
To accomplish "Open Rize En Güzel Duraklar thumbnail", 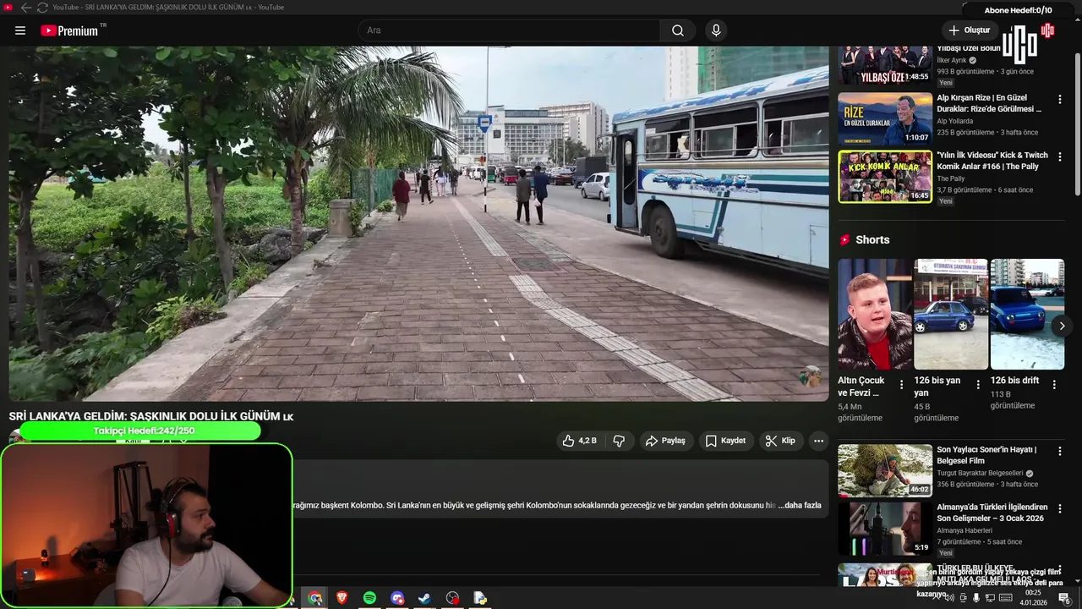I will 885,118.
